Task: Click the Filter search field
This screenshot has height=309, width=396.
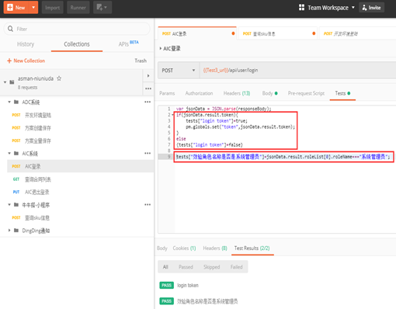Action: pos(77,29)
